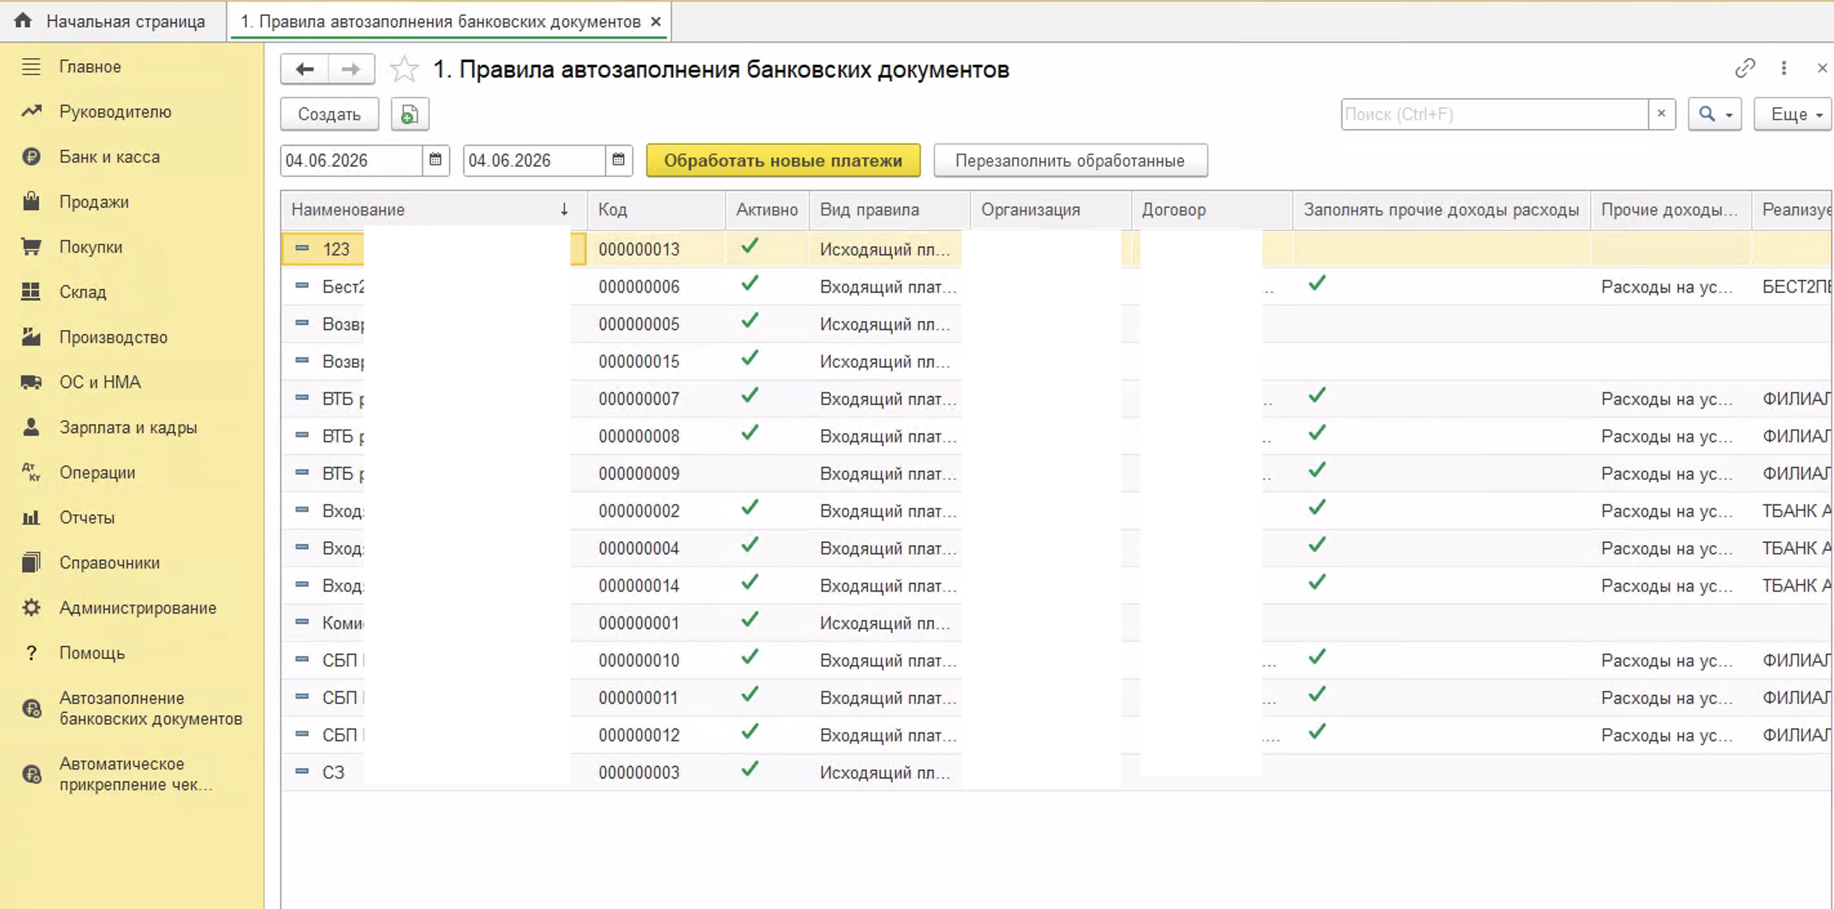
Task: Toggle Активно check for rule 000000007
Action: click(x=749, y=396)
